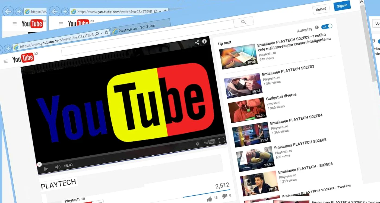Screen dimensions: 380x203
Task: Open address dropdown in middle background window
Action: (160, 12)
